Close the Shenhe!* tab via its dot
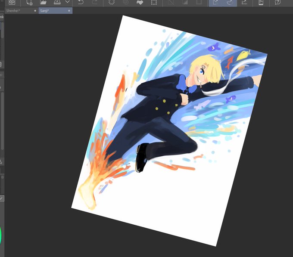The height and width of the screenshot is (257, 293). 35,11
